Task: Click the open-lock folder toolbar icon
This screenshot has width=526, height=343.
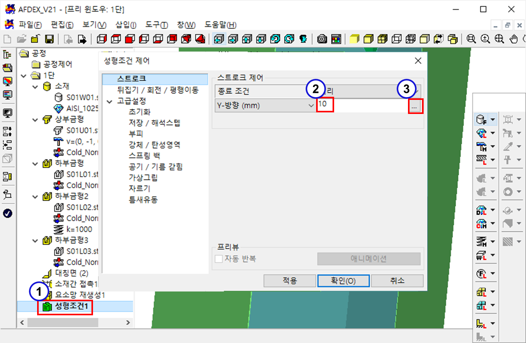Action: (x=35, y=39)
